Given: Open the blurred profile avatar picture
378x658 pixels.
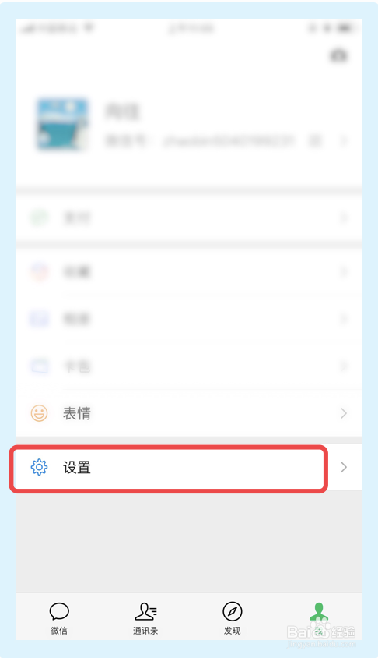Looking at the screenshot, I should pyautogui.click(x=62, y=125).
